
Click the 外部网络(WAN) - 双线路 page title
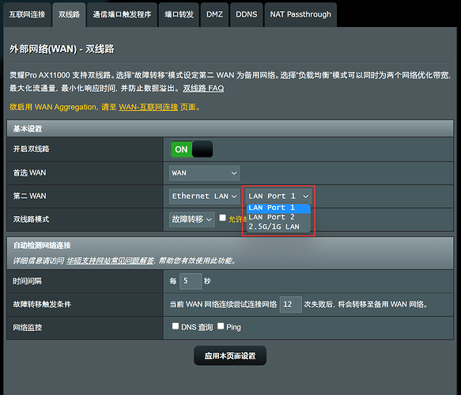pyautogui.click(x=62, y=49)
